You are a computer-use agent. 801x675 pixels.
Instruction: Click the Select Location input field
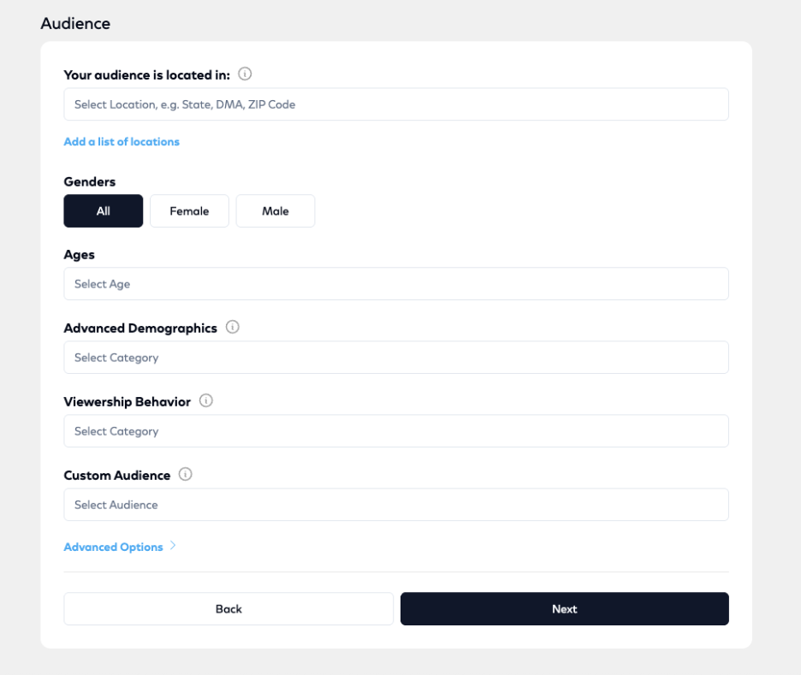coord(395,104)
